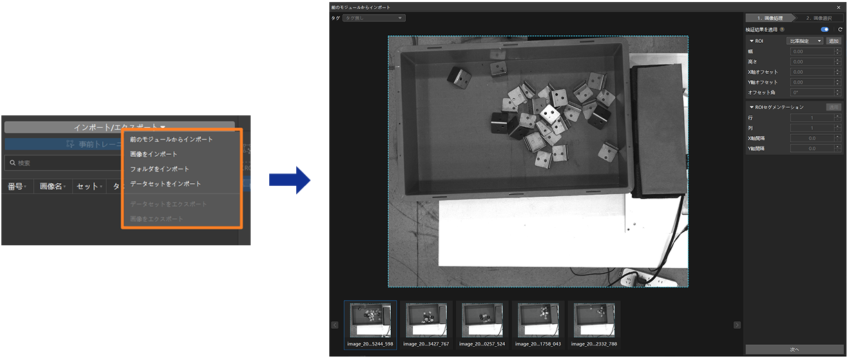Select データセットをインポート menu entry
Screen dimensions: 852x360
click(x=166, y=184)
